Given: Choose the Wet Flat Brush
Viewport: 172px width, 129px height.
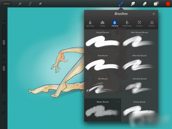Looking at the screenshot, I should (x=140, y=64).
